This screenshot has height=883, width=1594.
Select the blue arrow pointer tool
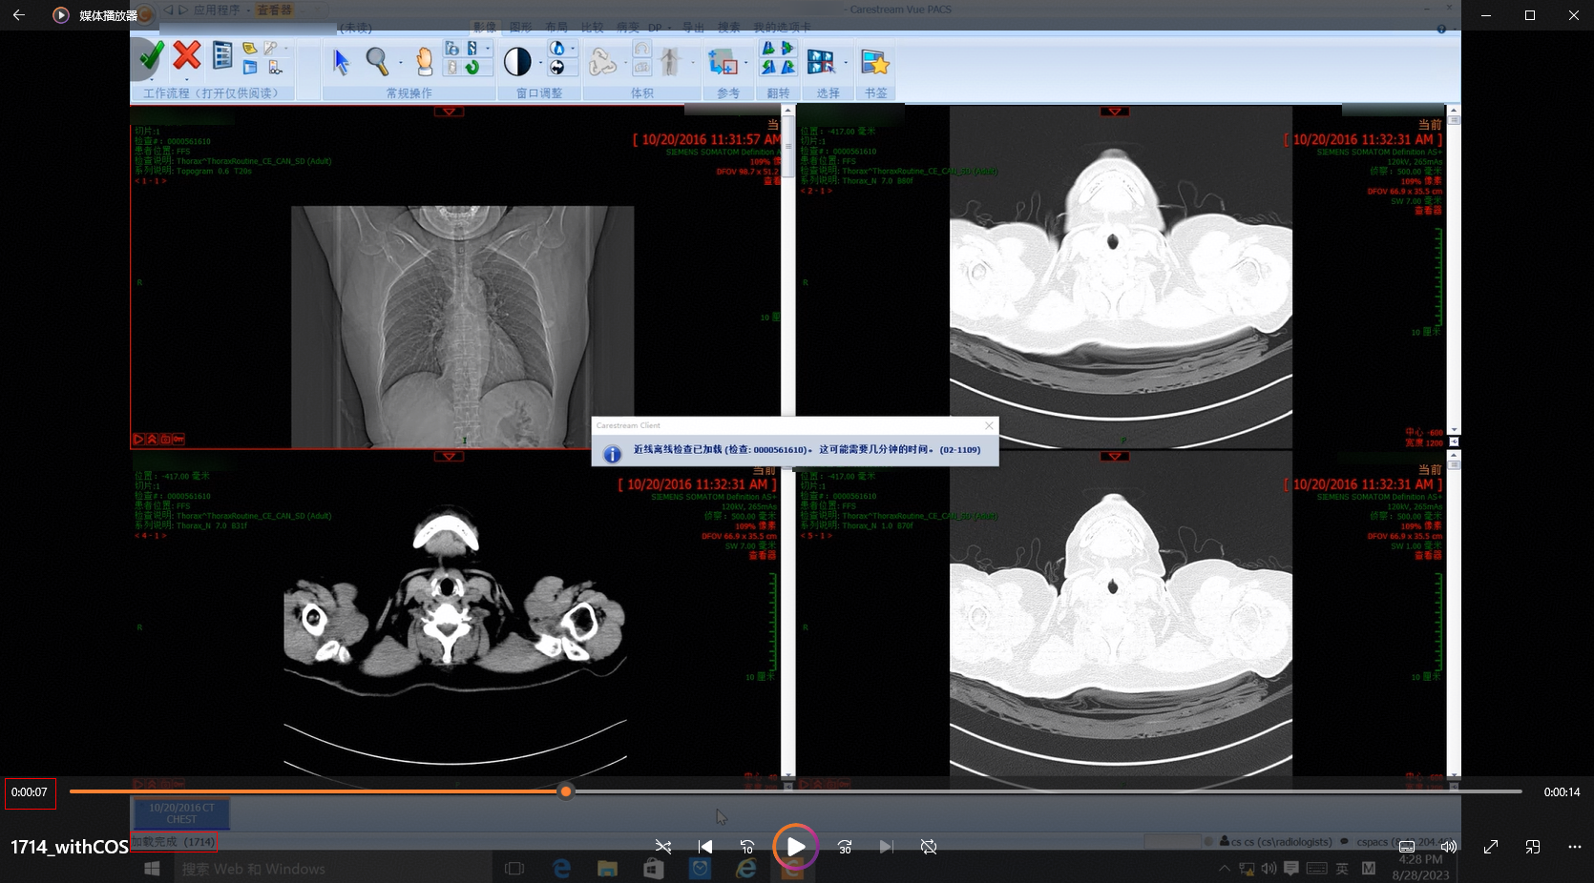click(x=341, y=61)
